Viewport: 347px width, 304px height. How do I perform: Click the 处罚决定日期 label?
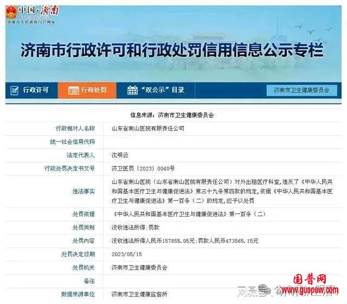78,254
